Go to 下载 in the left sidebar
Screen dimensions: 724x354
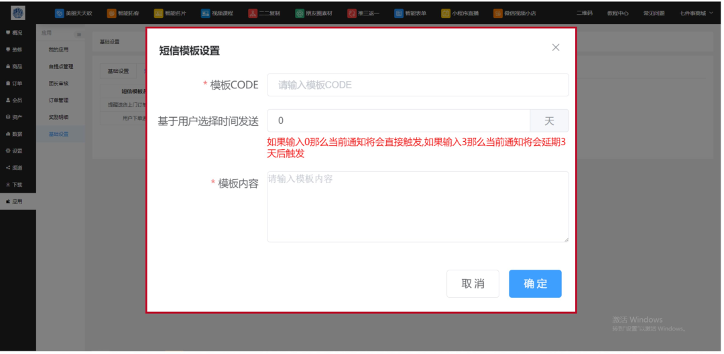coord(14,185)
